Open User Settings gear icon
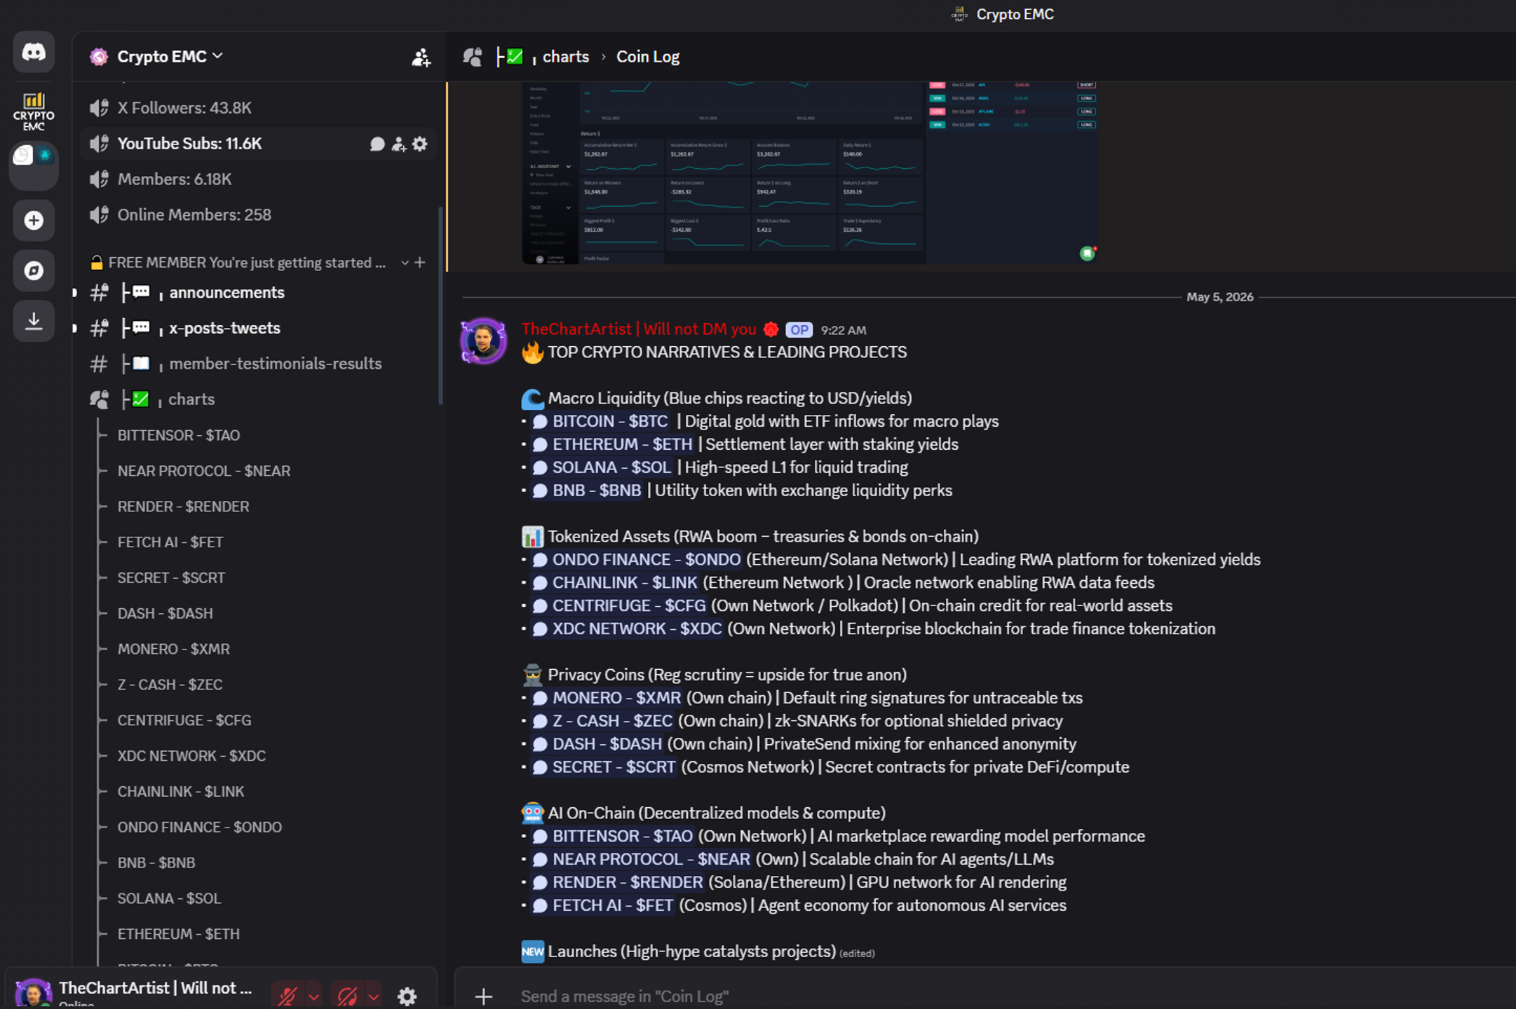Viewport: 1516px width, 1009px height. click(407, 996)
